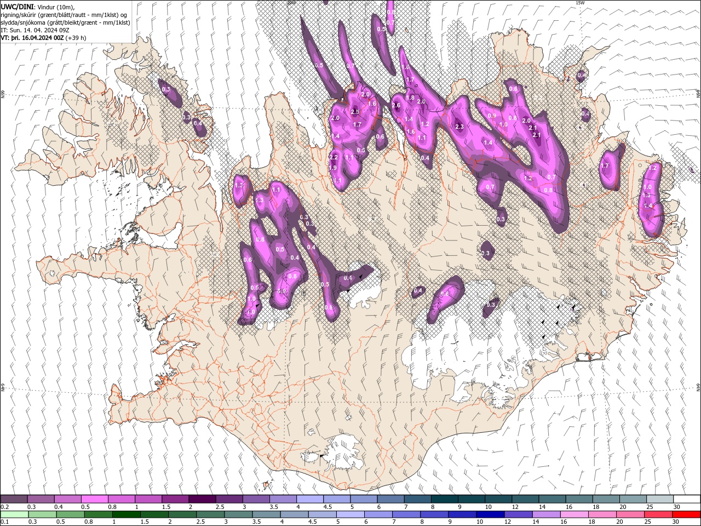Click the '15W' longitude label at top
This screenshot has height=526, width=701.
click(580, 3)
